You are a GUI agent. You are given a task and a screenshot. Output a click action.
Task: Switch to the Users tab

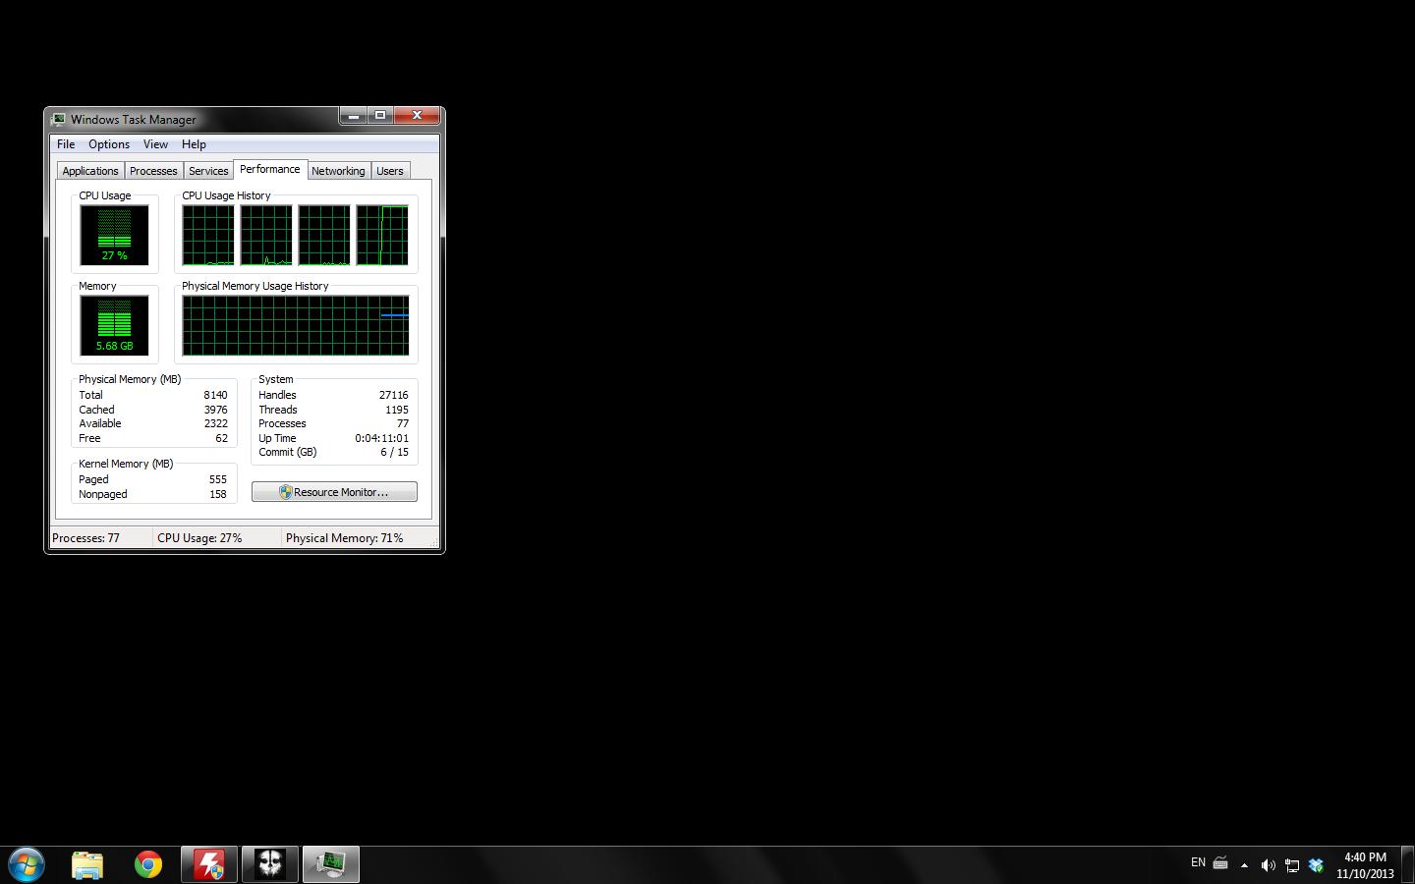(x=390, y=171)
